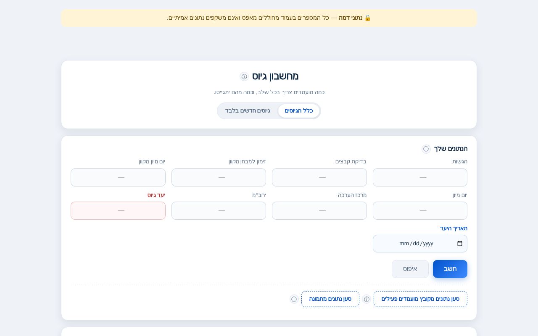Click info icon beside טען נתונים מקובץ מועמדים פעילים
Viewport: 538px width, 336px height.
[x=367, y=299]
